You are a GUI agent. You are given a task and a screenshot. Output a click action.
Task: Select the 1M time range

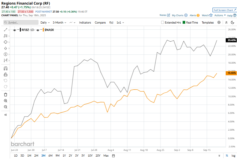(x=29, y=156)
